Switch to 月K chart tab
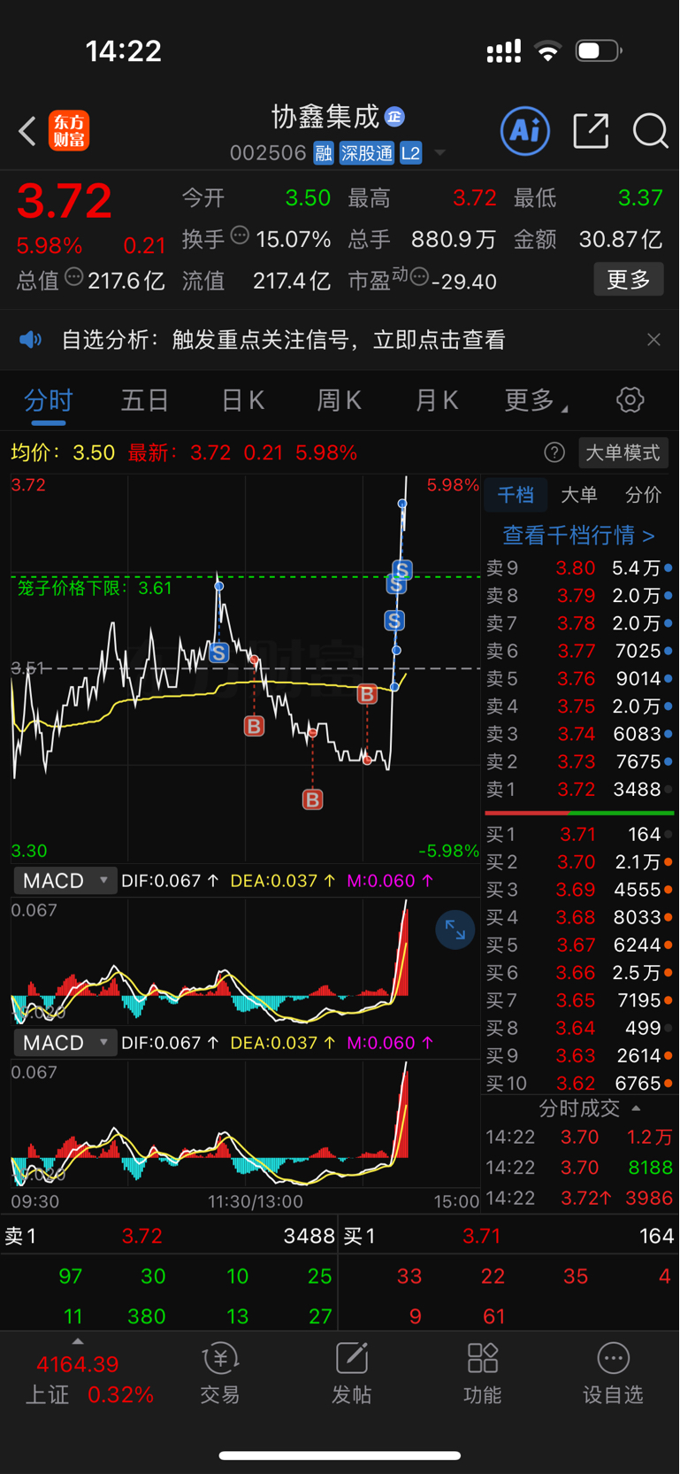 click(x=436, y=400)
